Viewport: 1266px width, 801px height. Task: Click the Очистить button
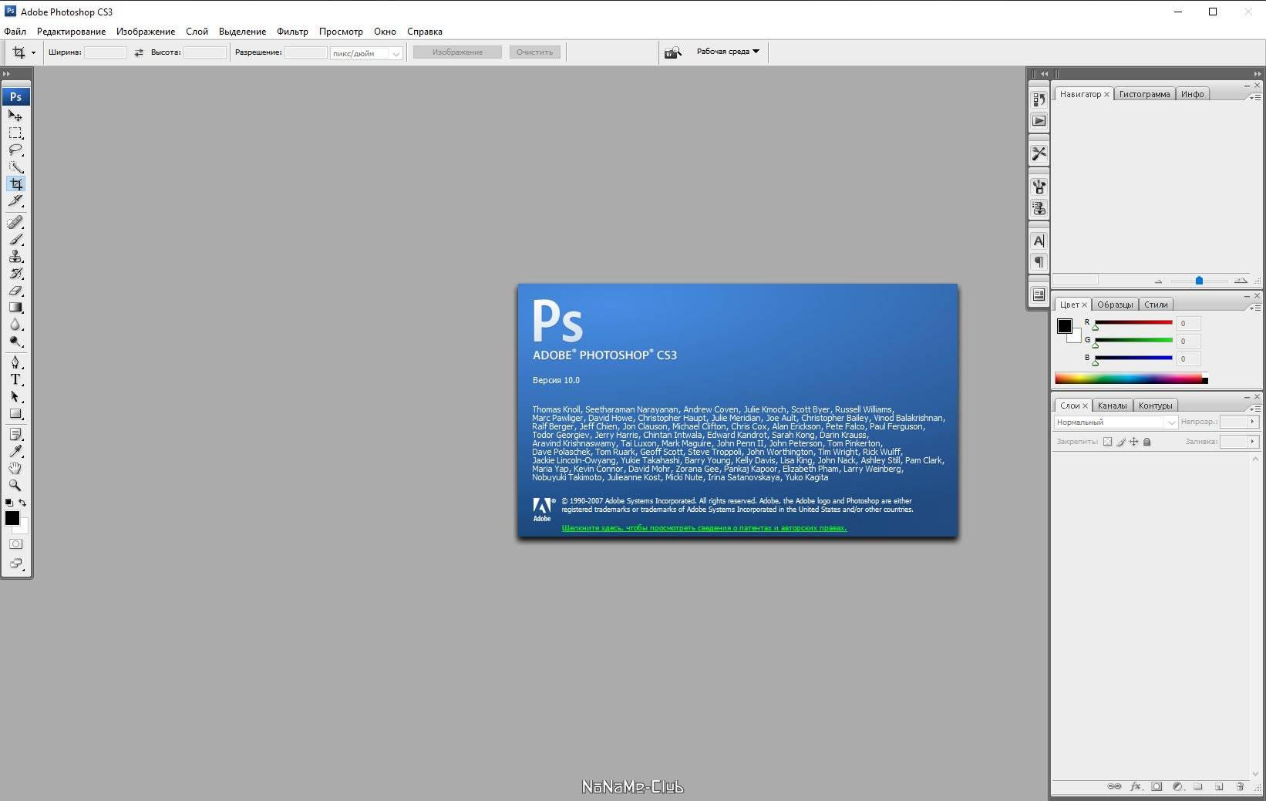(x=534, y=52)
